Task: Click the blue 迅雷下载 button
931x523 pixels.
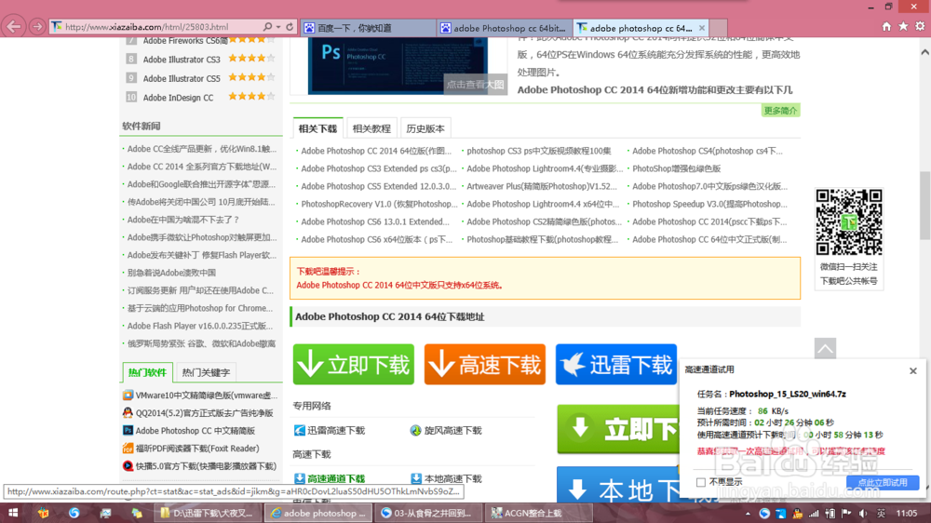Action: tap(615, 365)
